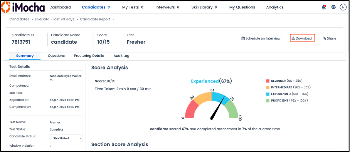Go to Dashboard in the top navigation

click(60, 7)
